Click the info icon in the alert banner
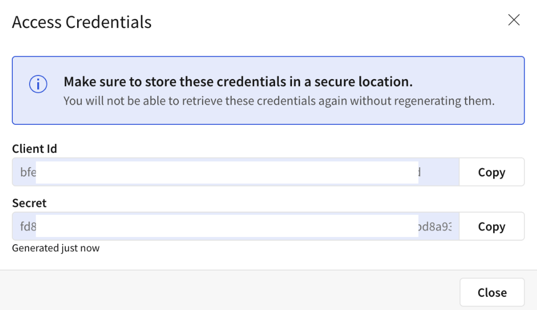Screen dimensions: 537x310 tap(38, 85)
